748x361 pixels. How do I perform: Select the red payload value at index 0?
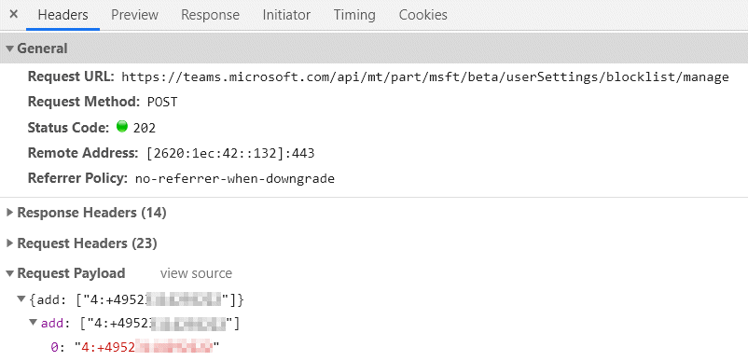point(147,347)
